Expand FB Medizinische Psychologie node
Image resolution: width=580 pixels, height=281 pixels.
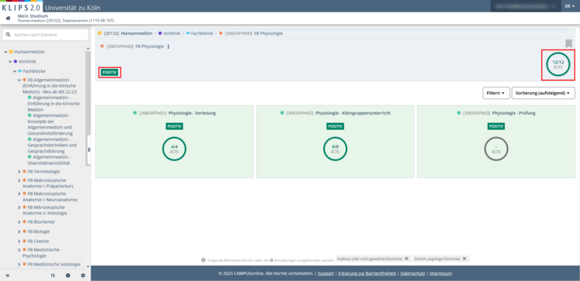tap(19, 250)
